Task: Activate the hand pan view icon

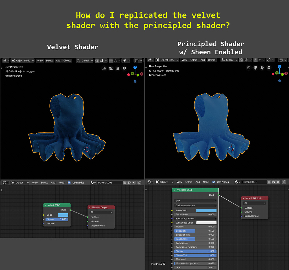Action: [118, 68]
